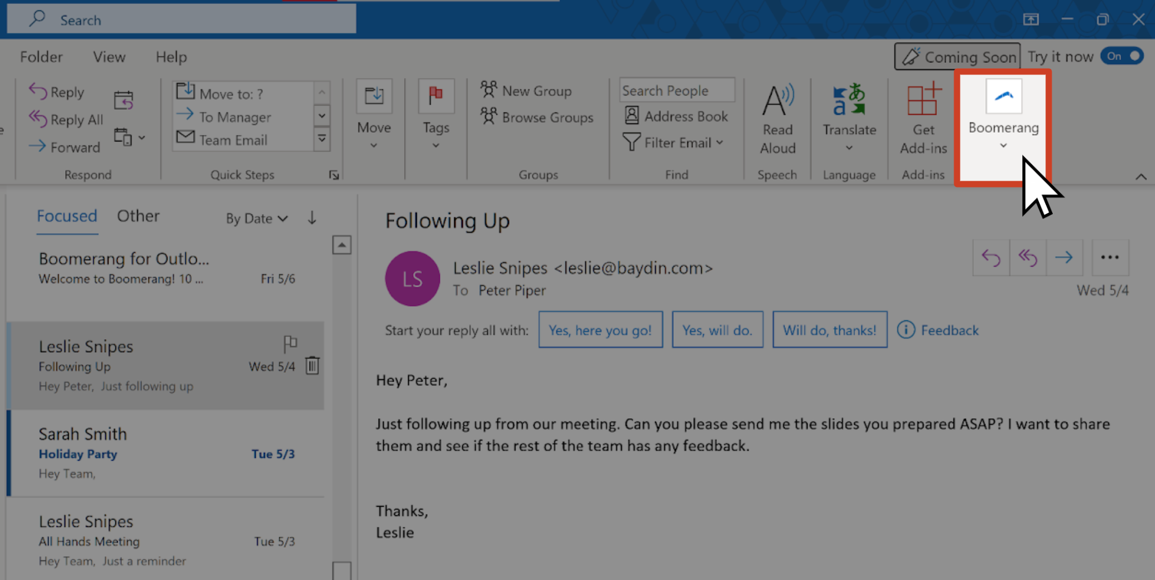Click Reply All in the Respond group
Image resolution: width=1155 pixels, height=580 pixels.
(x=66, y=119)
